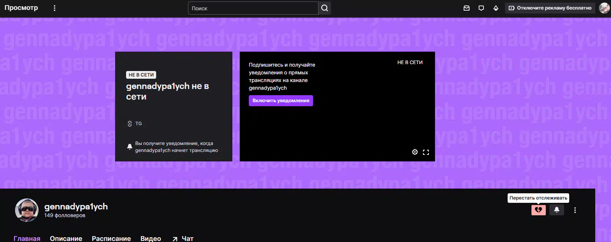Click Отключите рекламу бесплатно button
611x242 pixels.
(550, 8)
